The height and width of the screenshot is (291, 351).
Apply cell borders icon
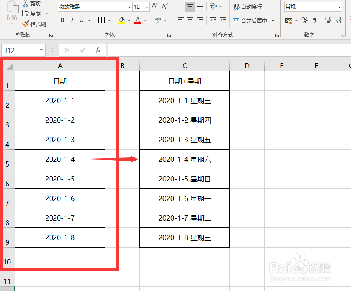(101, 20)
